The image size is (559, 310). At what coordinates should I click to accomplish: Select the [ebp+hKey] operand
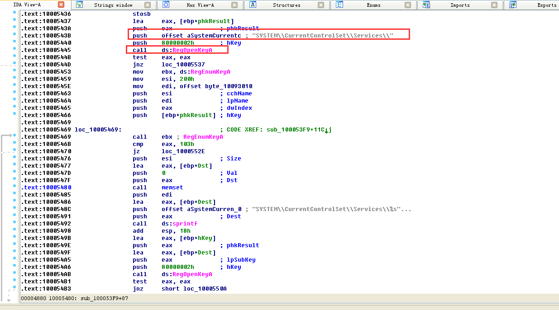198,238
